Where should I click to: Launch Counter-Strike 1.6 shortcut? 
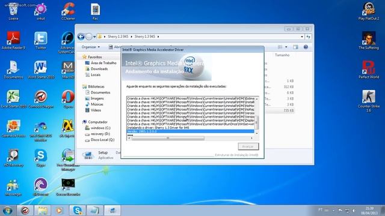coord(369,100)
